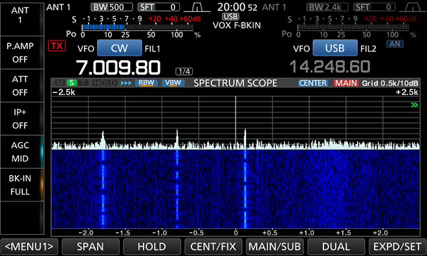
Task: Open the SPAN scope menu key
Action: click(x=91, y=247)
